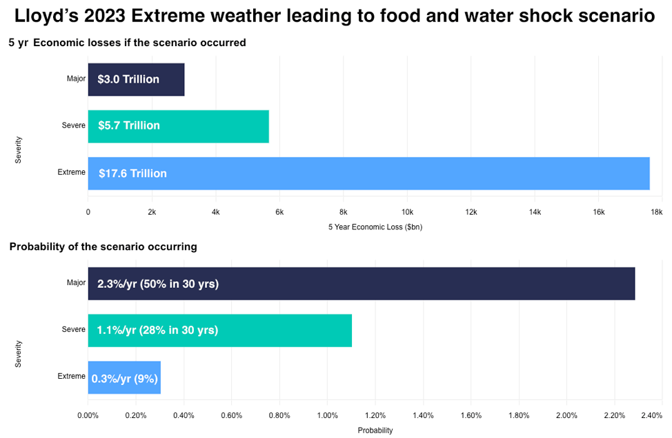Select the 2.3%/yr Major probability bar
672x438 pixels.
coord(361,284)
